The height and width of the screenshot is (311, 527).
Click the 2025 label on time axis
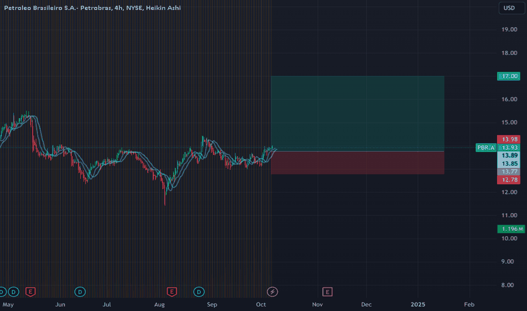coord(418,305)
